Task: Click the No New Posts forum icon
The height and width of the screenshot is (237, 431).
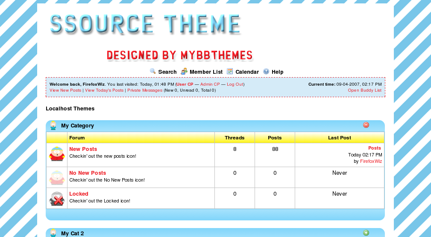Action: pos(57,177)
